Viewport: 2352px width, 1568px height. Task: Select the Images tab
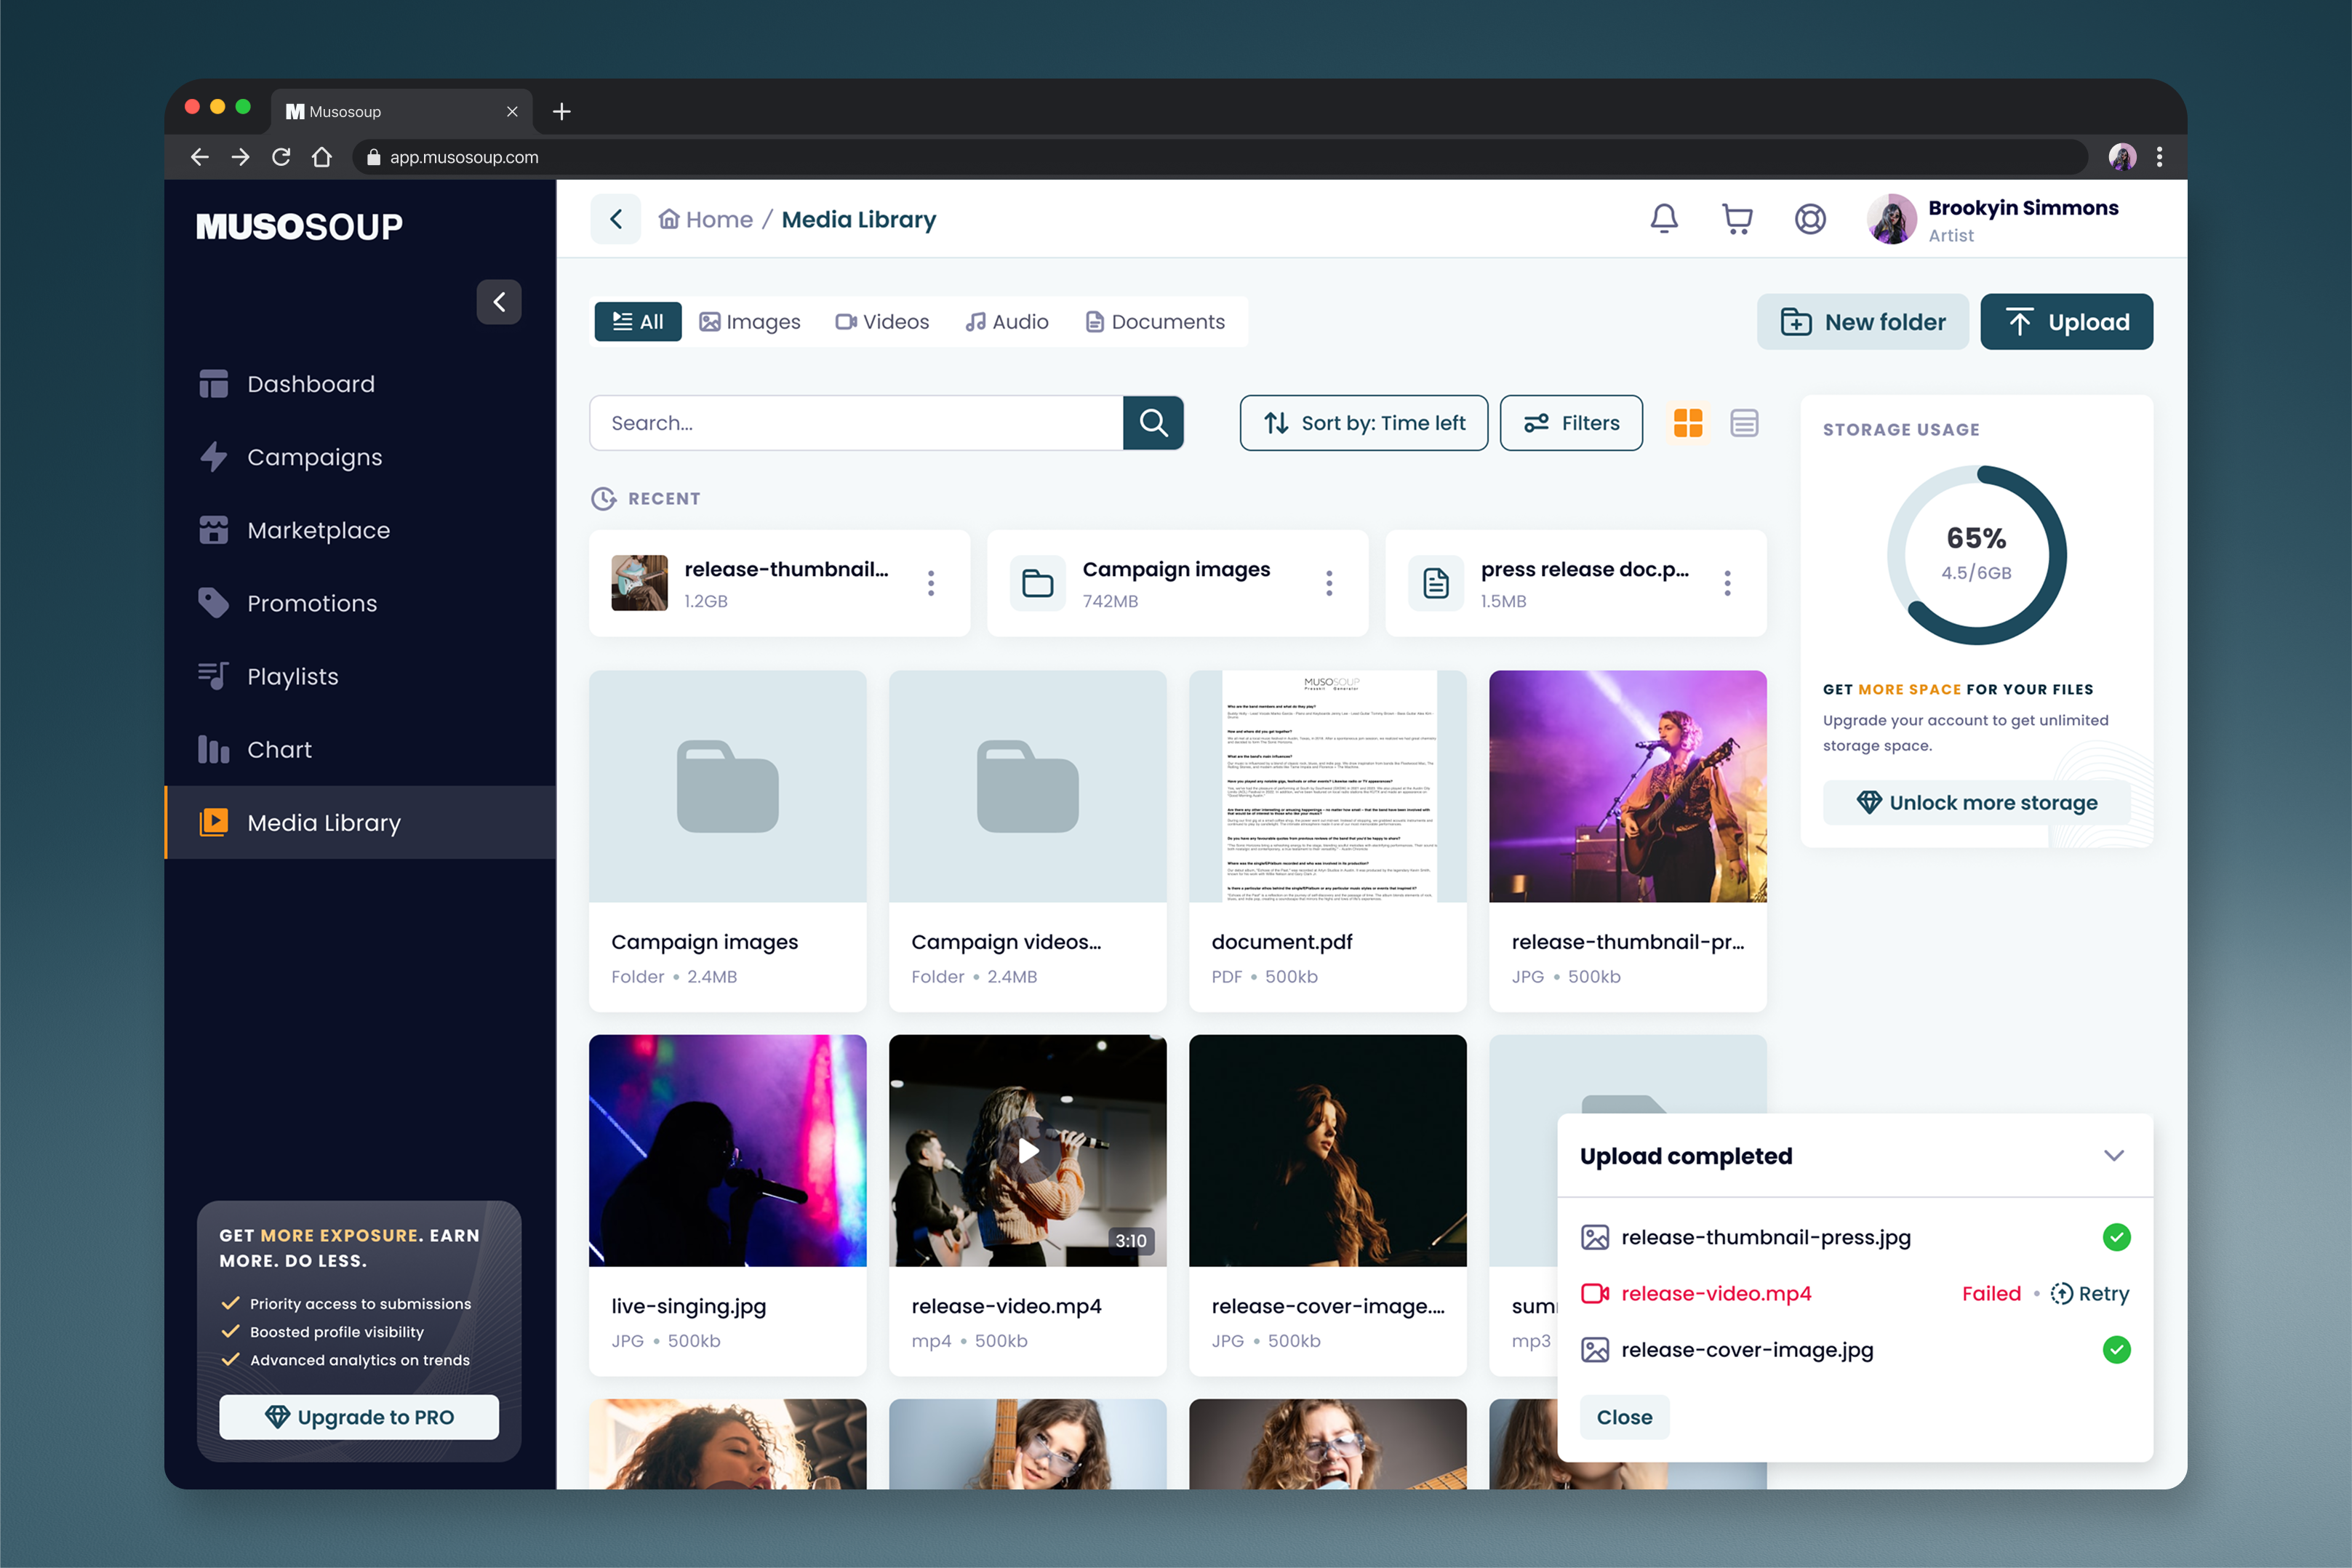pos(750,322)
